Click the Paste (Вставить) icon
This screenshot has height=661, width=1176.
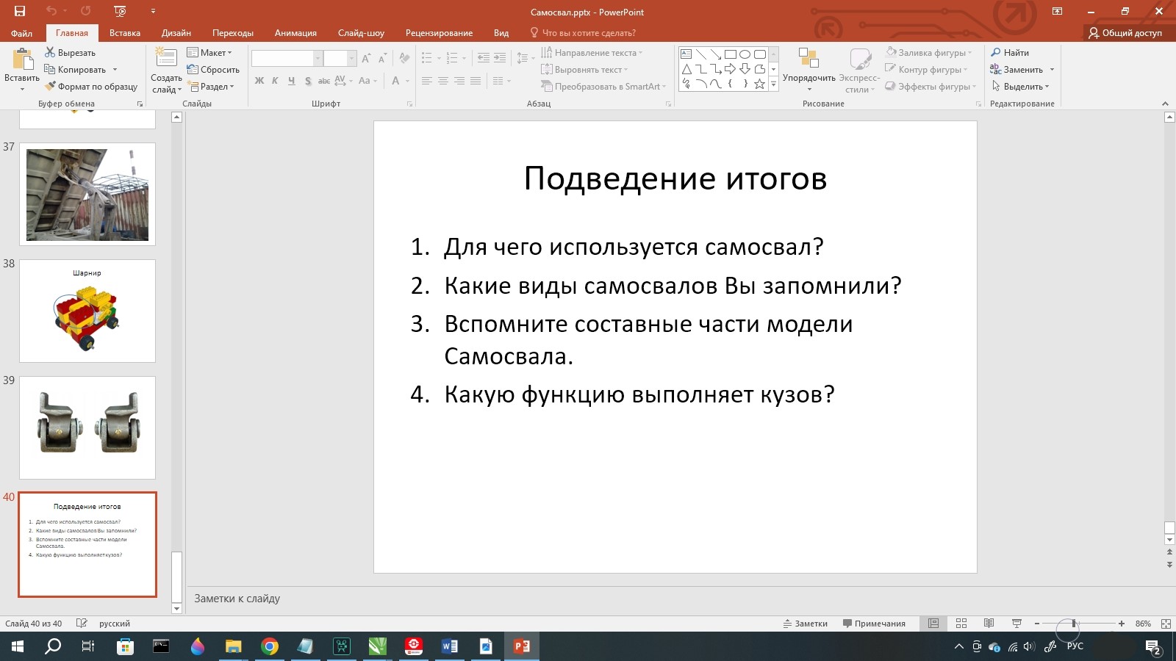tap(22, 60)
